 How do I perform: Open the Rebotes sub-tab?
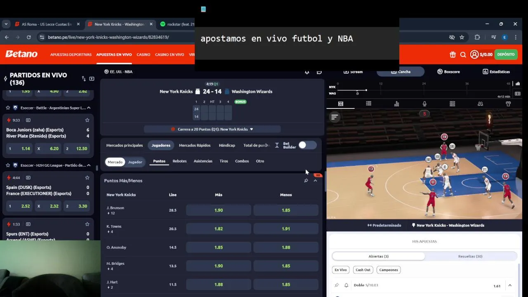[x=179, y=161]
